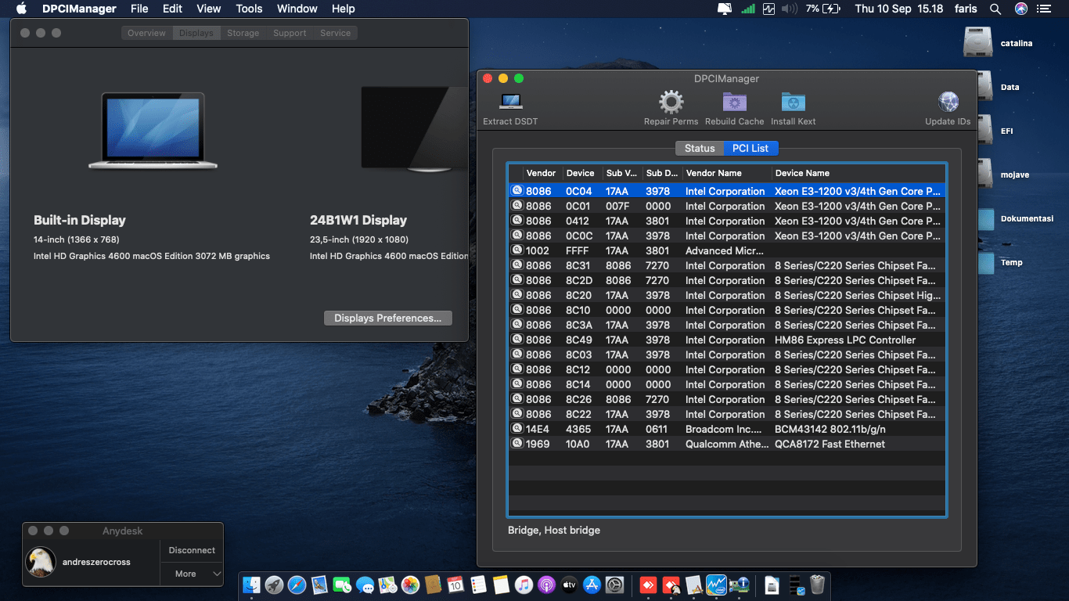Open System Preferences from the Dock
Viewport: 1069px width, 601px height.
[x=614, y=585]
